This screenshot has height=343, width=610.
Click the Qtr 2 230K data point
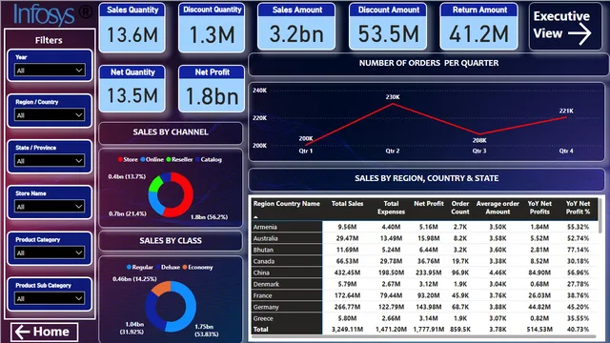393,104
